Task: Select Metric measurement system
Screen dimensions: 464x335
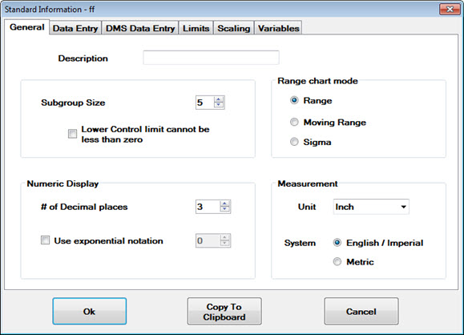Action: coord(337,261)
